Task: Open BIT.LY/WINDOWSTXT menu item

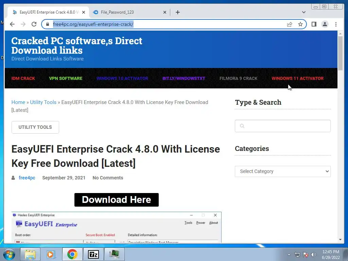Action: coord(184,79)
